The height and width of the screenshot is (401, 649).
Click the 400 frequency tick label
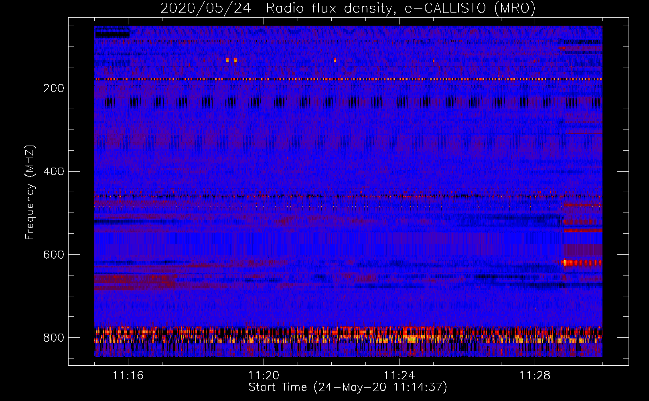click(54, 172)
